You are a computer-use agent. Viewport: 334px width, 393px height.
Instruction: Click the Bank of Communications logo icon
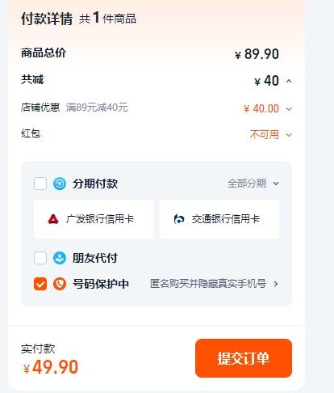179,219
